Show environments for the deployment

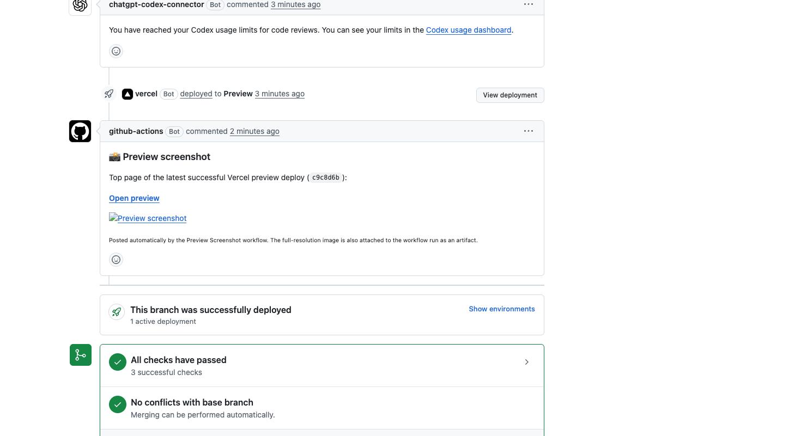point(502,309)
